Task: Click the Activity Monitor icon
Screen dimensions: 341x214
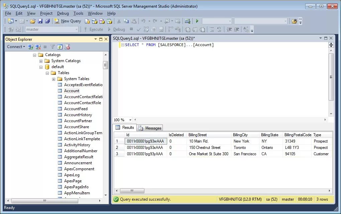Action: (x=187, y=21)
